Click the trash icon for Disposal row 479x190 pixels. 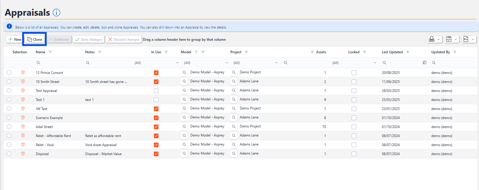pyautogui.click(x=23, y=154)
